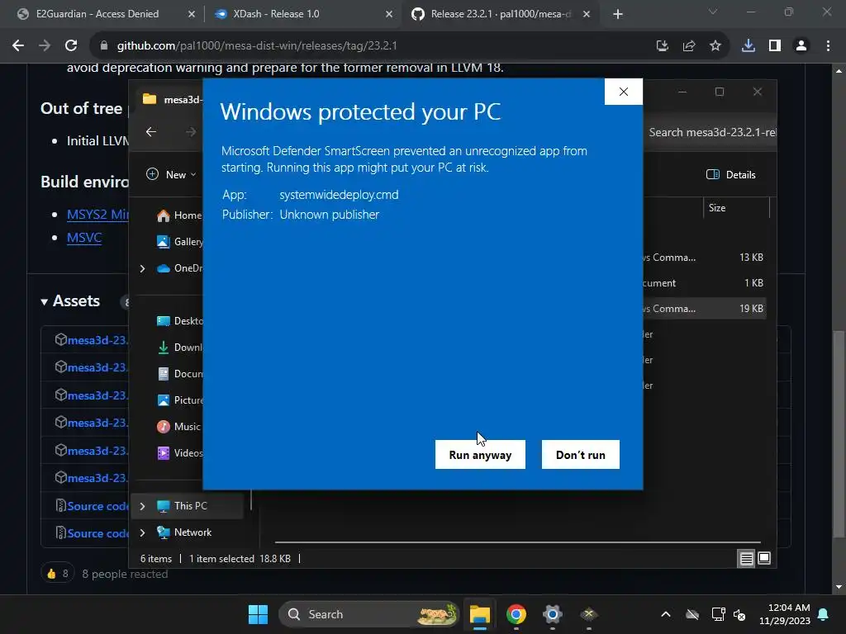Toggle Chrome side panel icon
The height and width of the screenshot is (634, 846).
(x=775, y=46)
